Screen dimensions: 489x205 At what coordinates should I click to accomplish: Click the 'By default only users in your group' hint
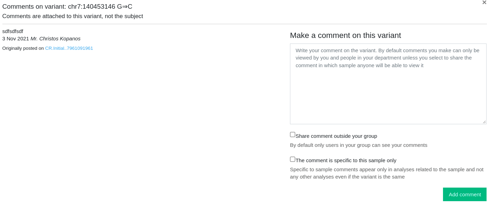point(359,145)
